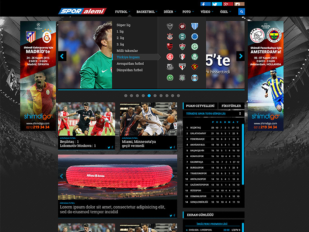The height and width of the screenshot is (232, 309).
Task: Expand the BASKETBOL navigation menu
Action: coord(147,12)
